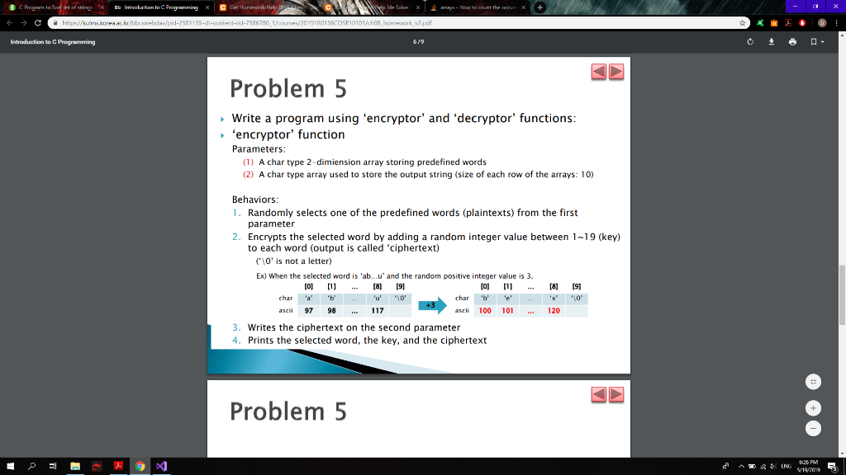Screen dimensions: 846x475
Task: Launch Adobe Reader from the taskbar
Action: (120, 466)
